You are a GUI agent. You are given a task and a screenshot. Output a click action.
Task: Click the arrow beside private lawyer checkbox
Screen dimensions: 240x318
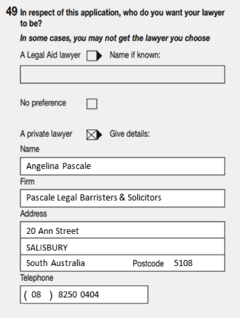pyautogui.click(x=100, y=135)
